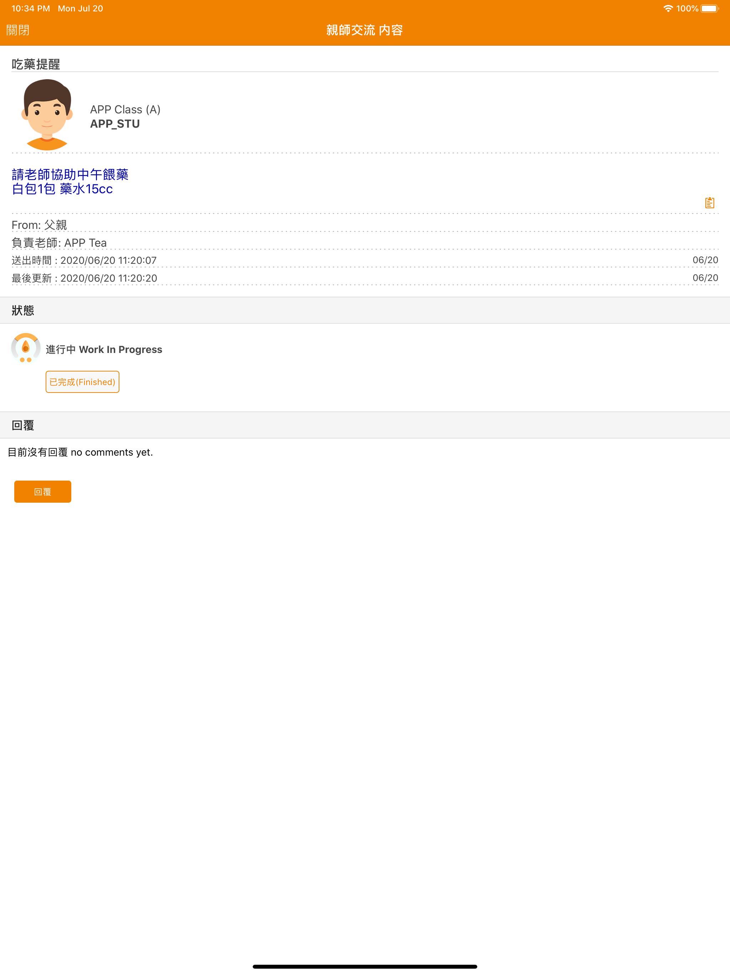This screenshot has width=730, height=974.
Task: Click the 親師交流 內容 title
Action: coord(365,30)
